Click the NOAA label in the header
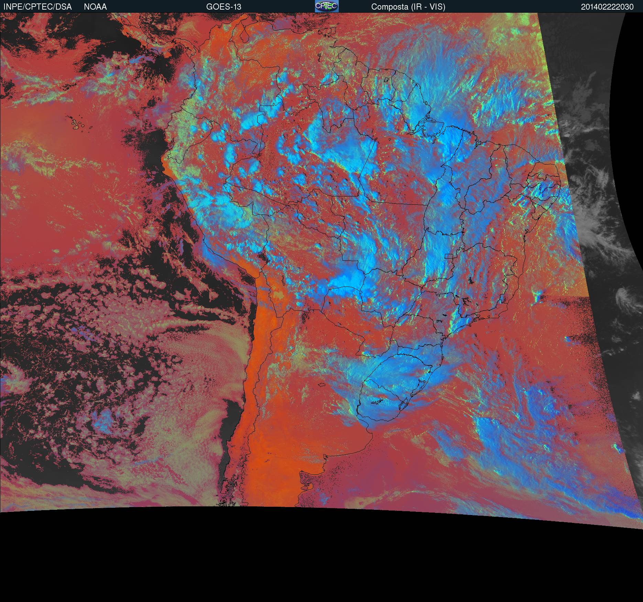The image size is (643, 602). click(x=95, y=7)
